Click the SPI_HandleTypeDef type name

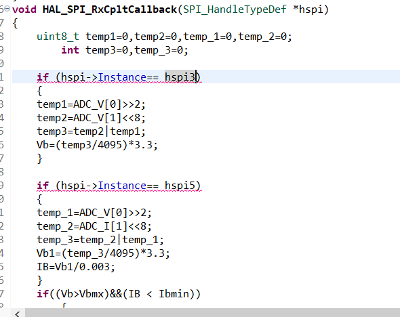pyautogui.click(x=235, y=9)
